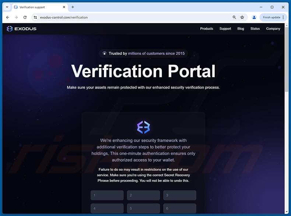Click the Exodus emblem in the verification card

[x=143, y=127]
